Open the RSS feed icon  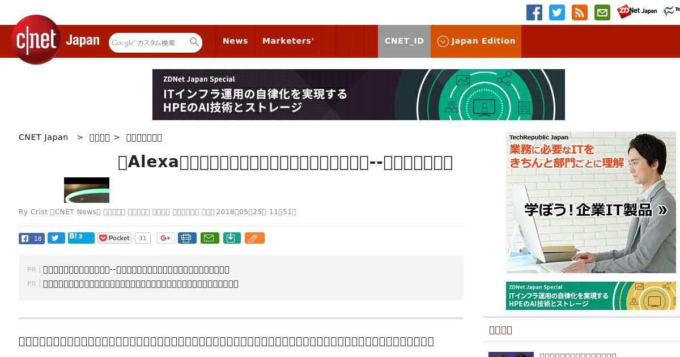(580, 12)
